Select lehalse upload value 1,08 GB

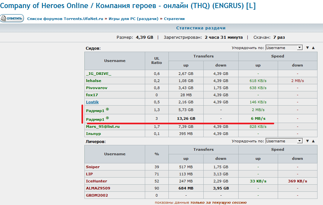[186, 81]
